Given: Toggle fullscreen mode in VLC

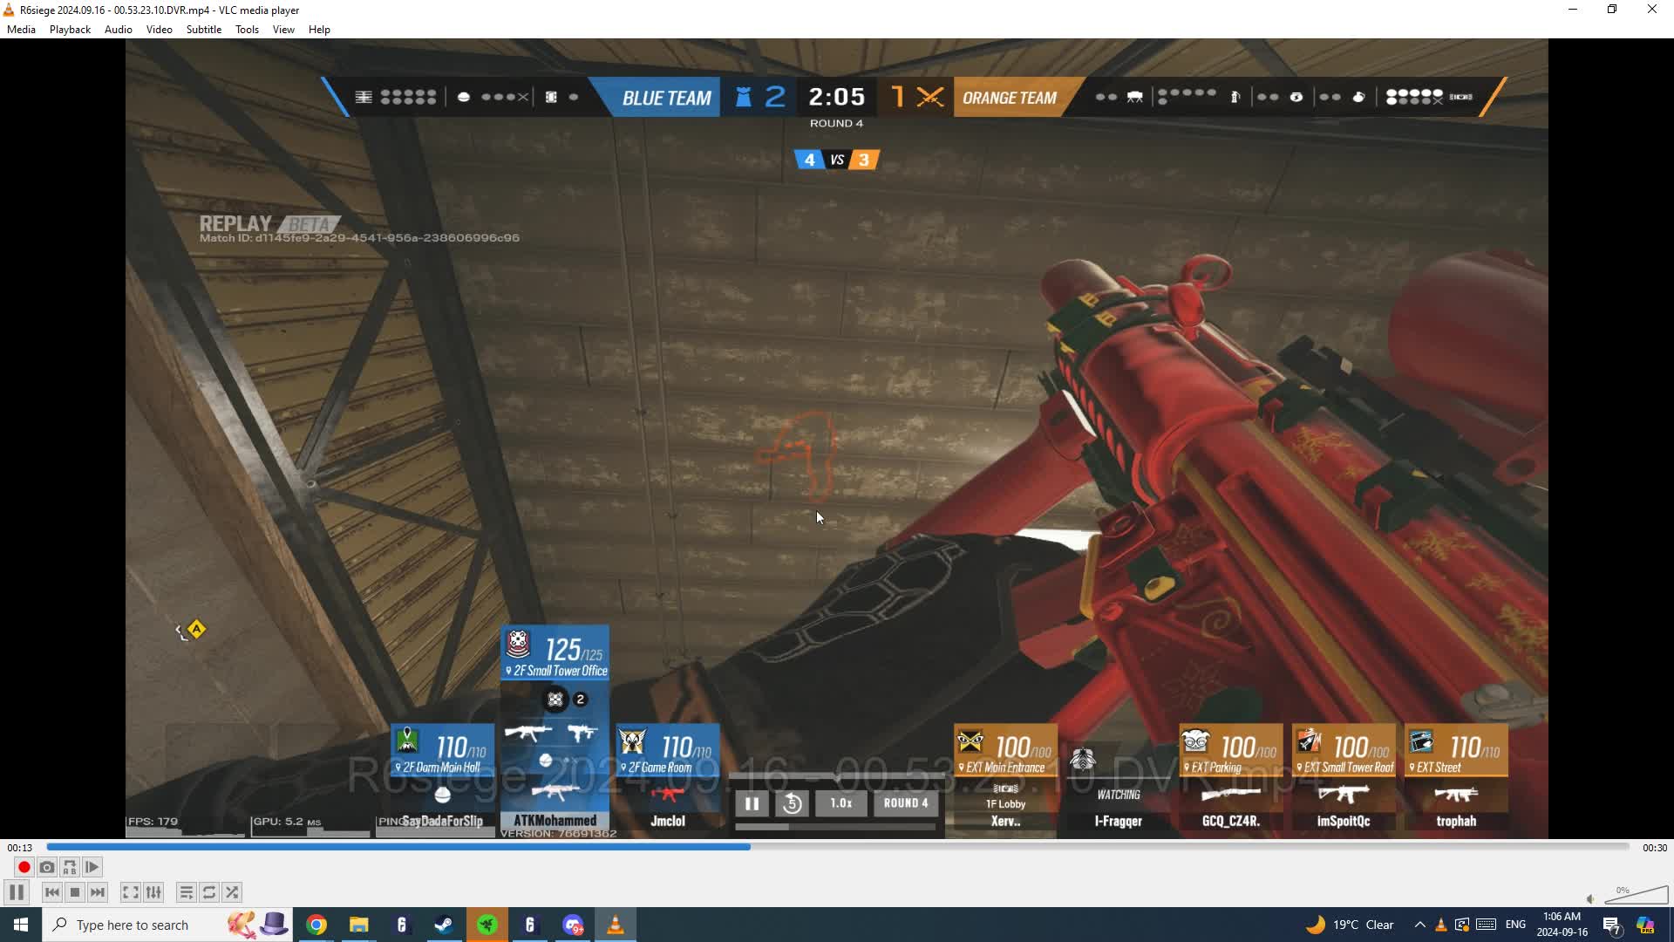Looking at the screenshot, I should coord(130,892).
